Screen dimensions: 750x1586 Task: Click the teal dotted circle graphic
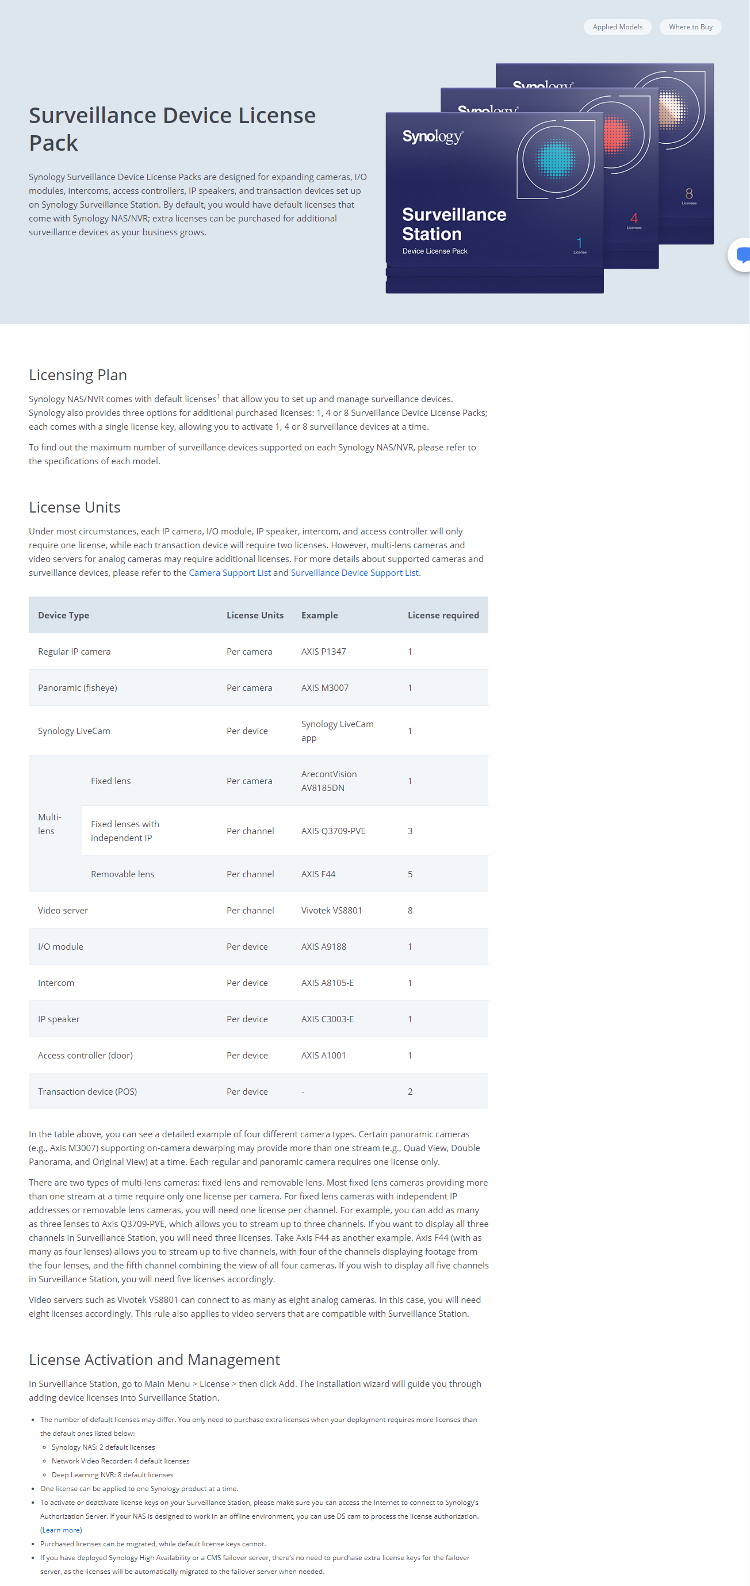[x=556, y=158]
